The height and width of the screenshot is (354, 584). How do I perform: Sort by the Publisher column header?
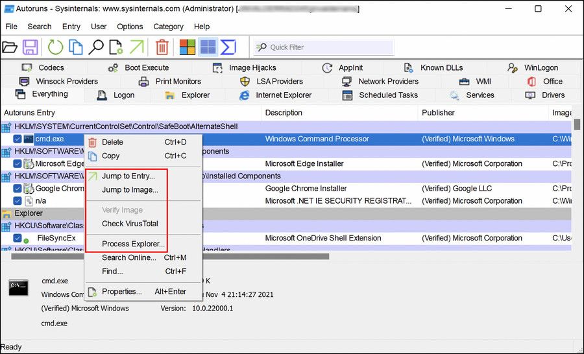pos(483,113)
